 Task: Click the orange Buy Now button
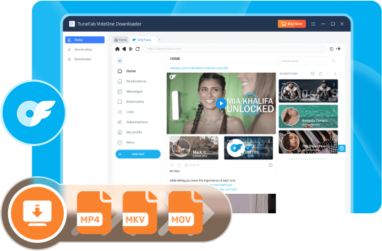click(x=292, y=24)
